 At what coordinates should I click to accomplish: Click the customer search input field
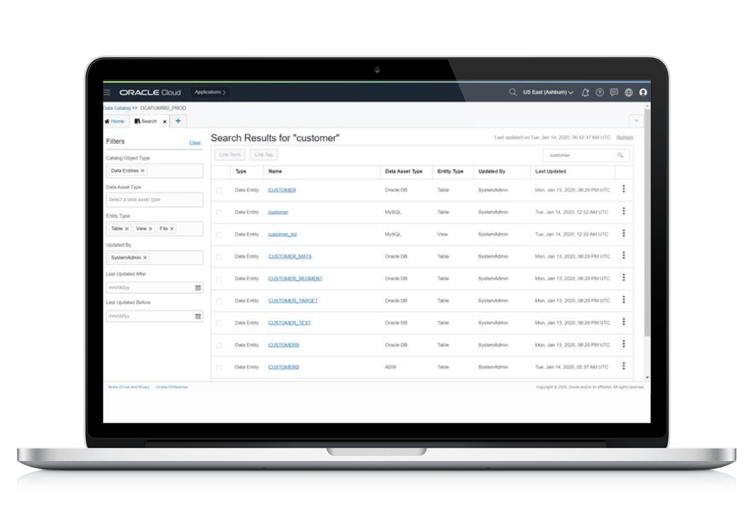586,155
